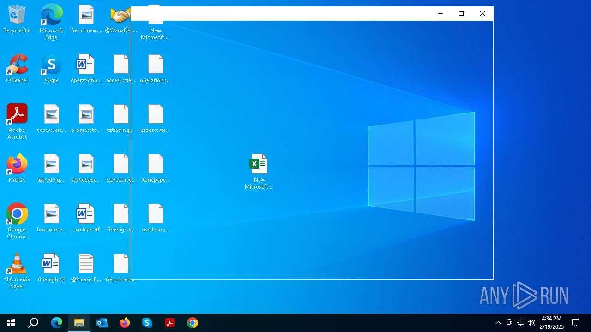Open the volume control tray icon

click(531, 323)
